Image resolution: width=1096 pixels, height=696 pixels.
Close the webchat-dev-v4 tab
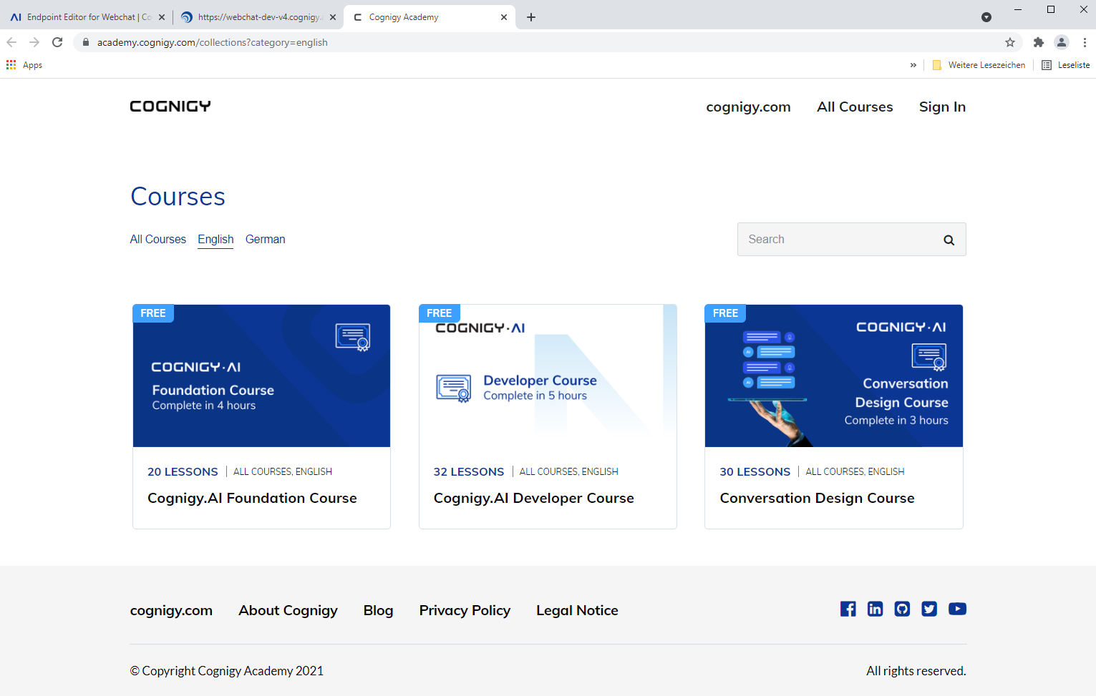tap(333, 17)
